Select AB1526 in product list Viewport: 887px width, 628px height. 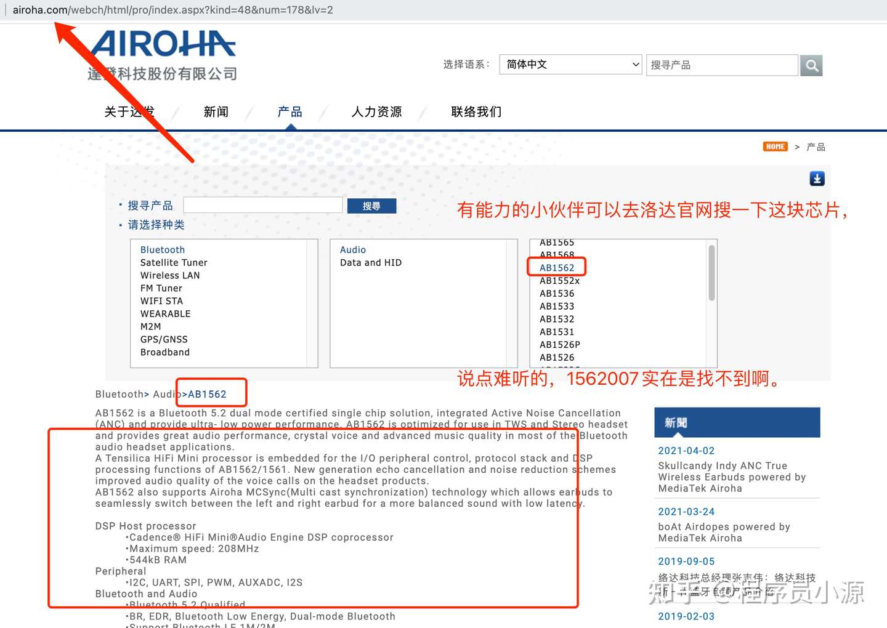557,358
